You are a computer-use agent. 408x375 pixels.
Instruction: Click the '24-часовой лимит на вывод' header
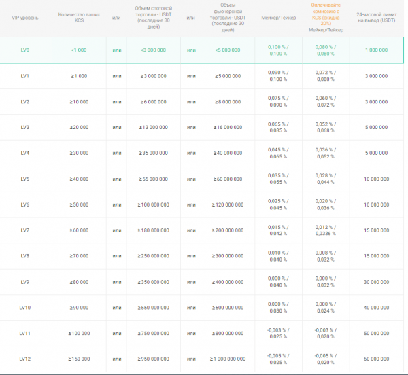click(376, 18)
